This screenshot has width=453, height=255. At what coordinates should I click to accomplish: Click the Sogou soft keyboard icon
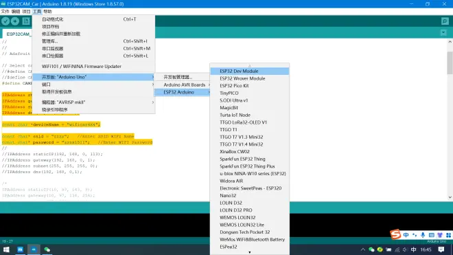tap(431, 235)
